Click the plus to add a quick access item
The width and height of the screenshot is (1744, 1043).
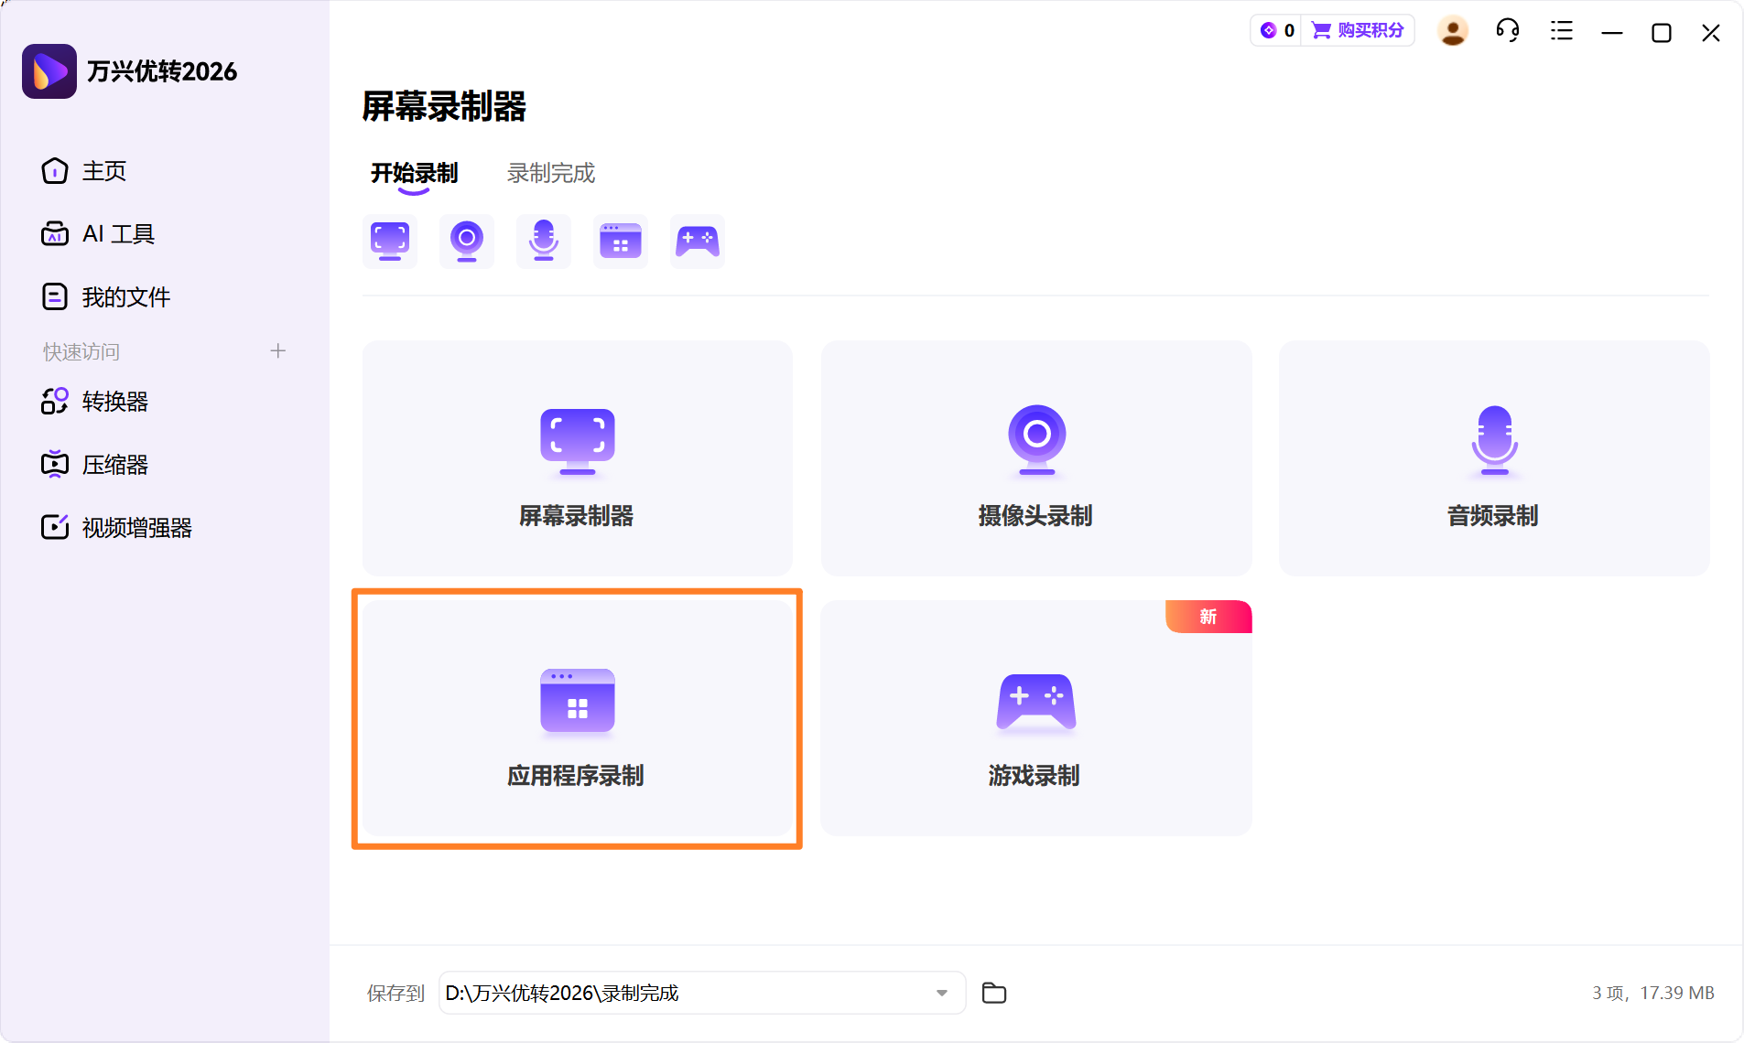(278, 350)
